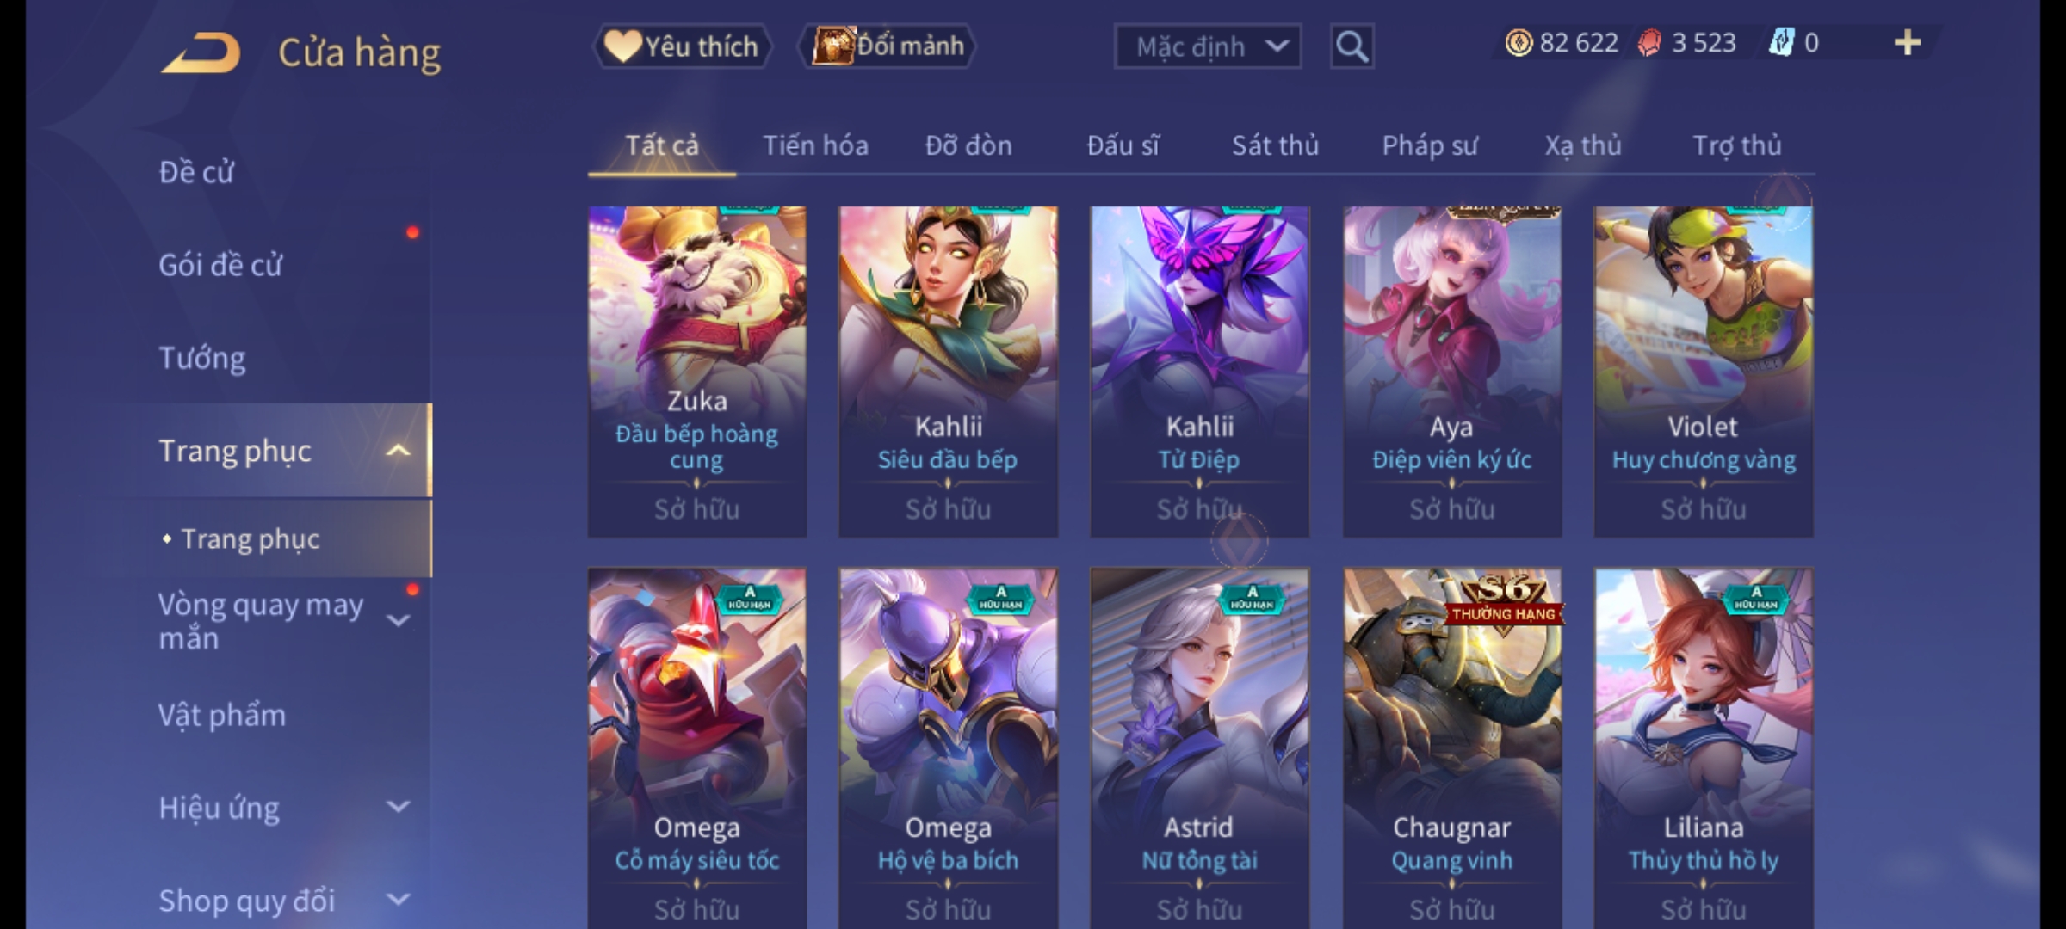
Task: Open Zuka Đầu bếp hoàng cung skin
Action: [x=697, y=372]
